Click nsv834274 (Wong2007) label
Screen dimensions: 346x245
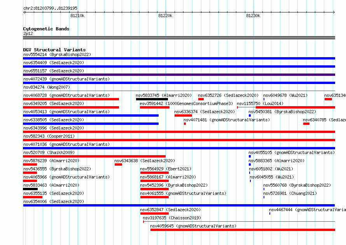[x=47, y=87]
